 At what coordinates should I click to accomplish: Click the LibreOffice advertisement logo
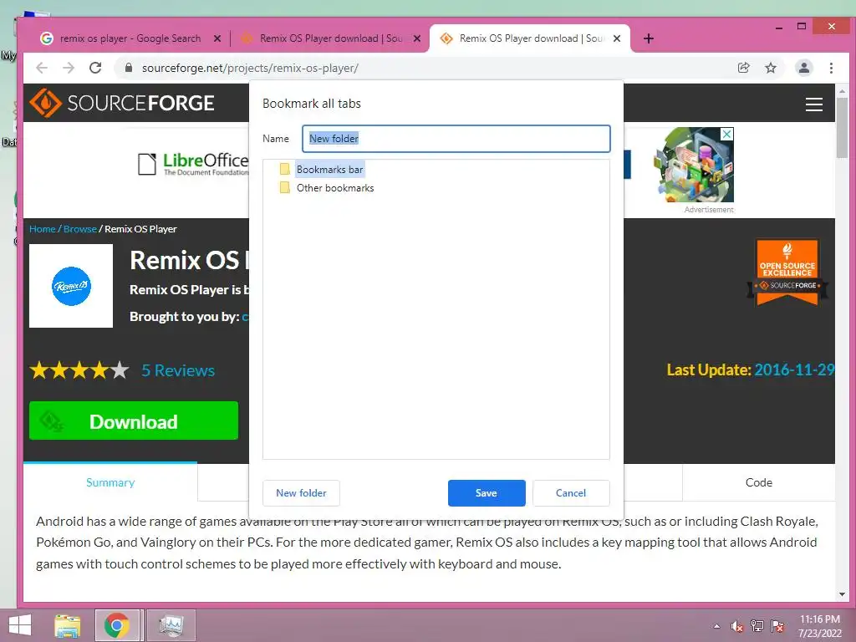point(194,164)
